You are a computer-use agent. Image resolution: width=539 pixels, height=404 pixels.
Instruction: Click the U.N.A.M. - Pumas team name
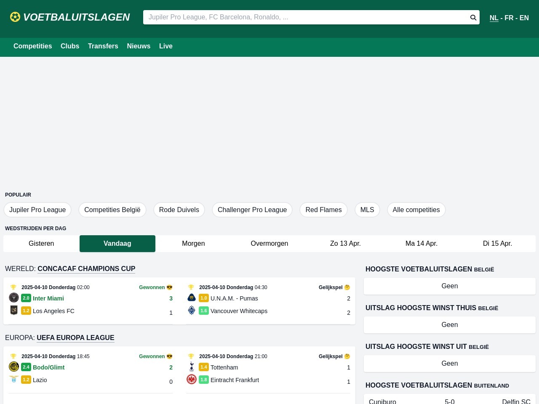[x=234, y=298]
